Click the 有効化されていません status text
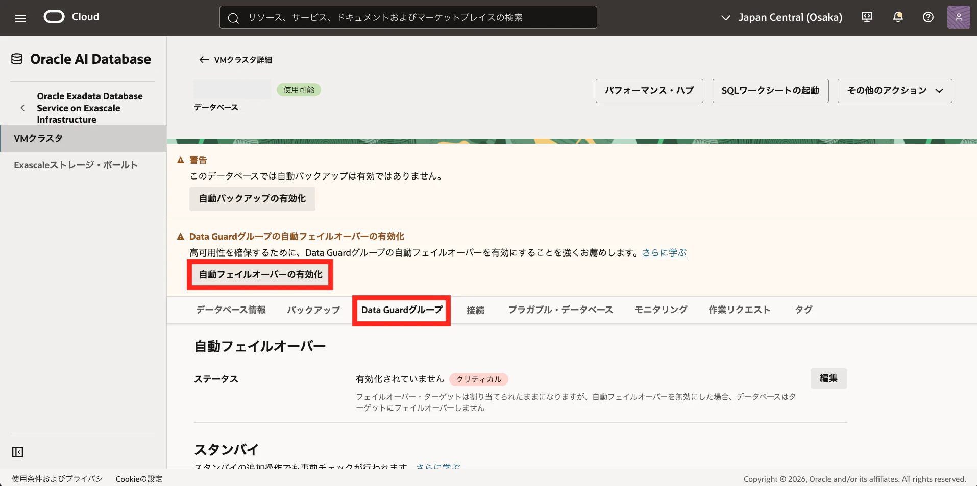 tap(400, 379)
